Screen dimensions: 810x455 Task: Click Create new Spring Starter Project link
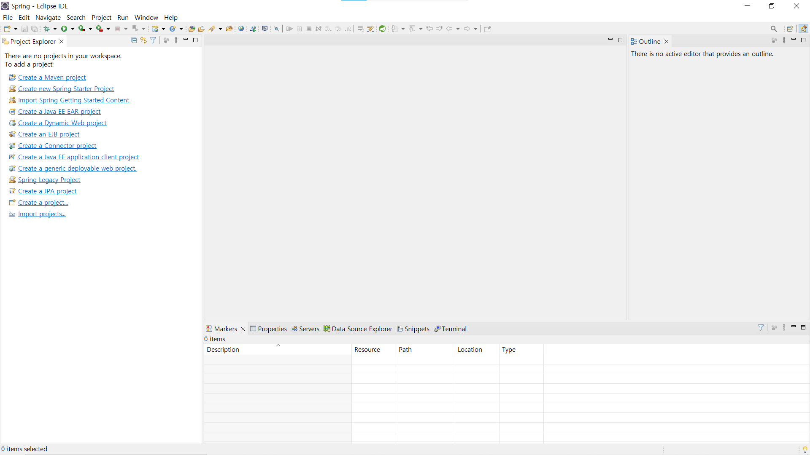66,89
